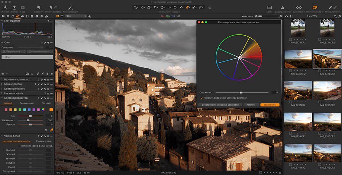Select thumbnail IMG_6738.CR2
Viewport: 342px width, 175px height.
click(328, 90)
